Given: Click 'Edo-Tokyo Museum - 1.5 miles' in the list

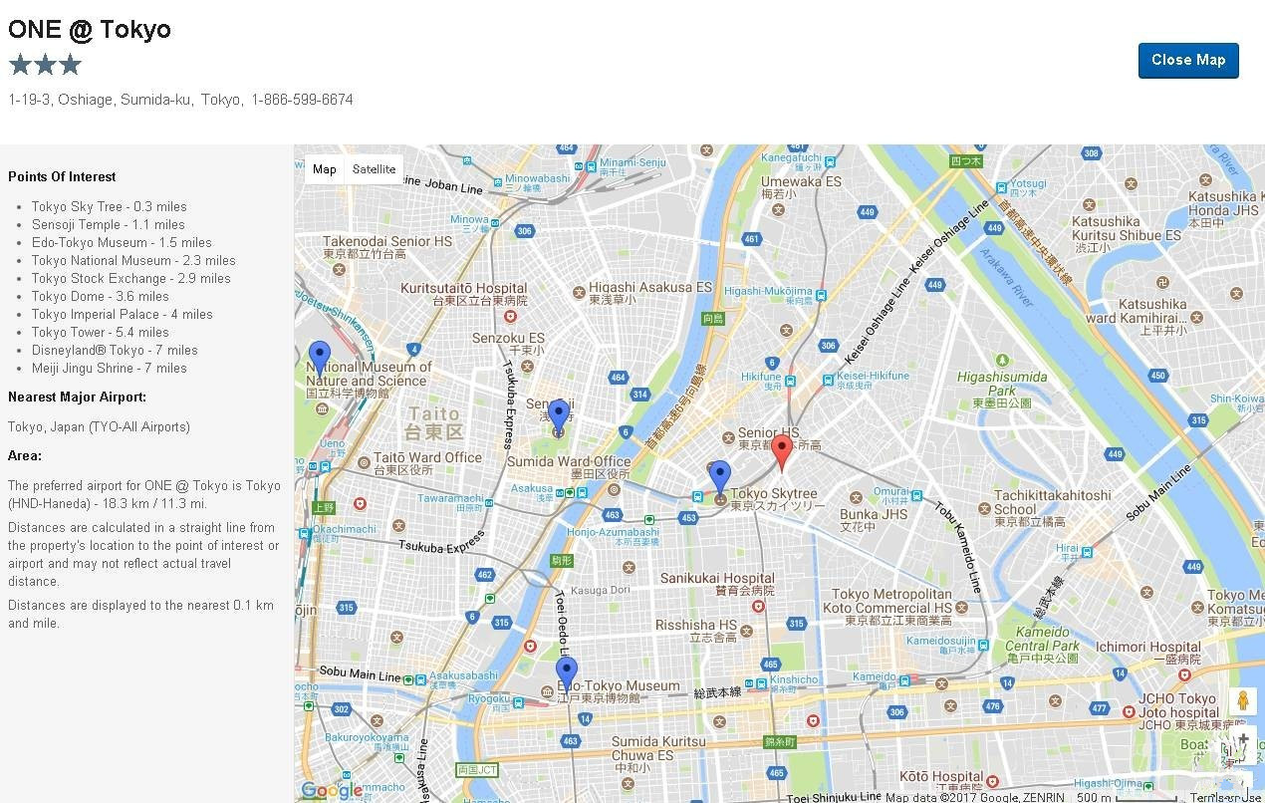Looking at the screenshot, I should click(x=122, y=243).
